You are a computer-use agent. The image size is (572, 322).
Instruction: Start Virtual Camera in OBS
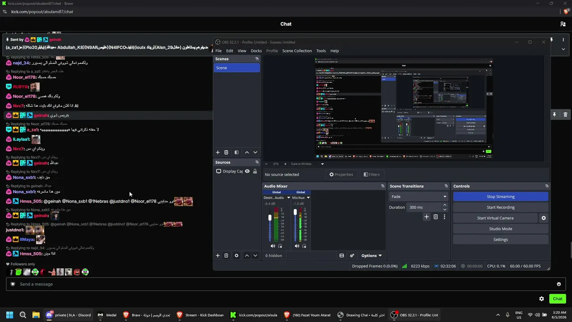tap(495, 218)
